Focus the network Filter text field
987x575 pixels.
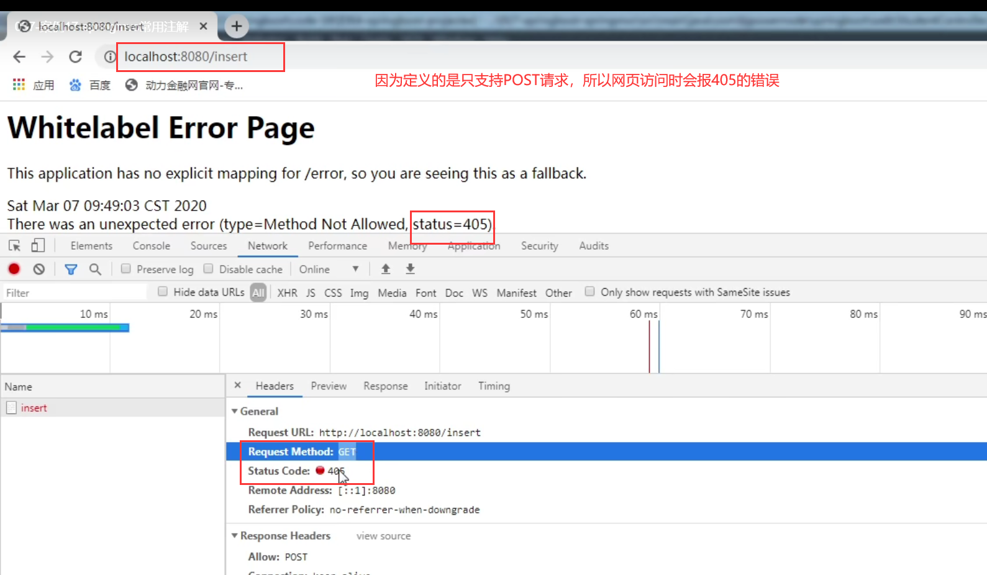(x=75, y=292)
